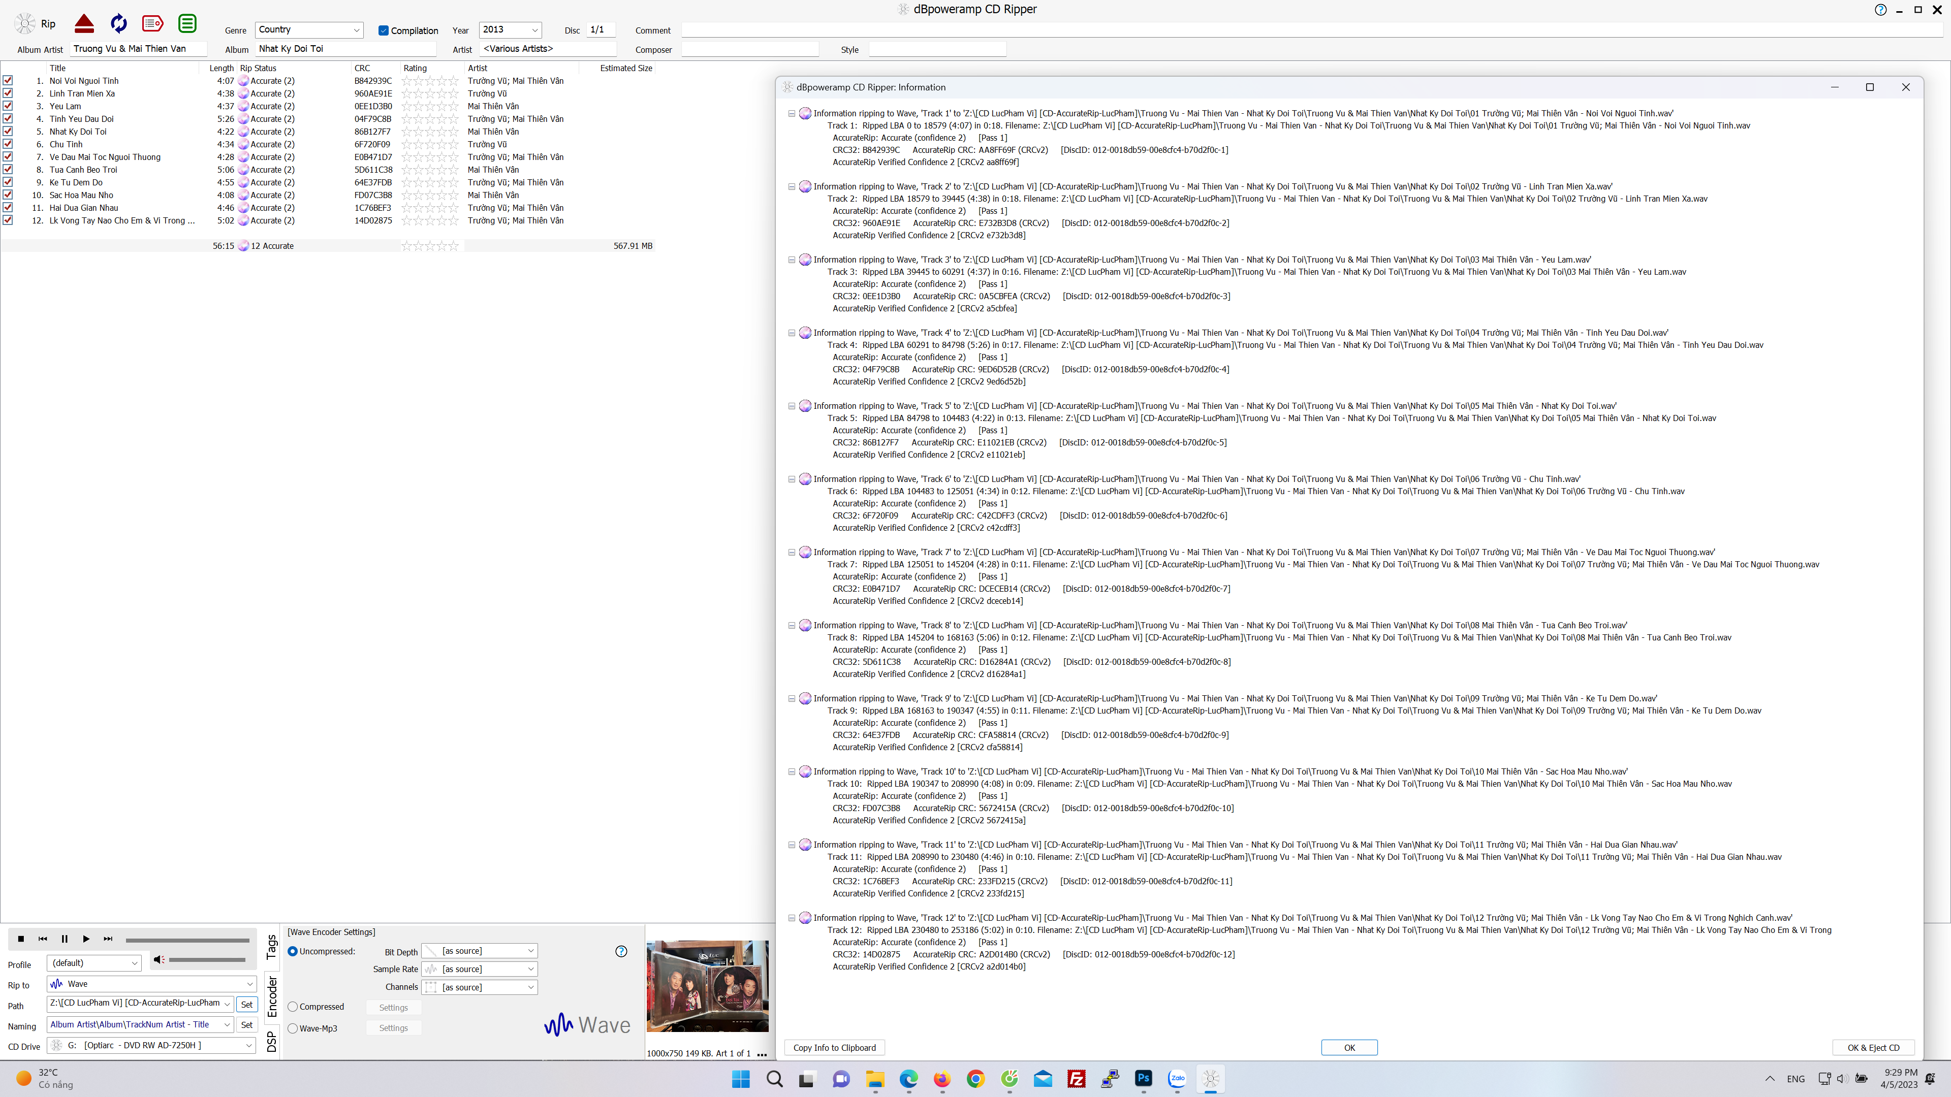The height and width of the screenshot is (1097, 1951).
Task: Switch to the DSP vertical tab
Action: pos(272,1043)
